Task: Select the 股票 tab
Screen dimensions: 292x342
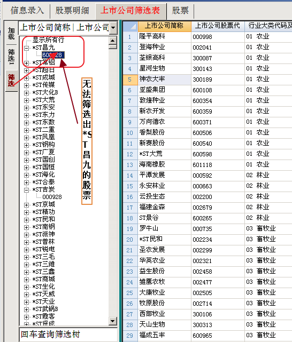Action: pyautogui.click(x=180, y=11)
